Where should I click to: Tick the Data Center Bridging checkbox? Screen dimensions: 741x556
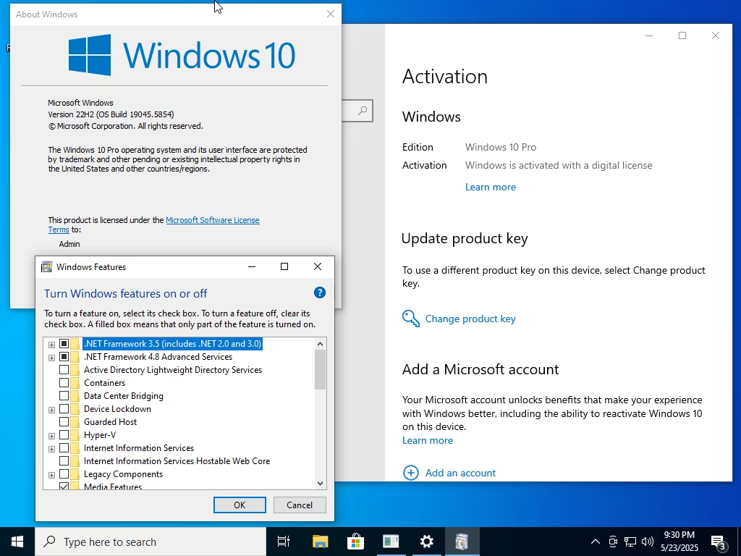click(64, 396)
